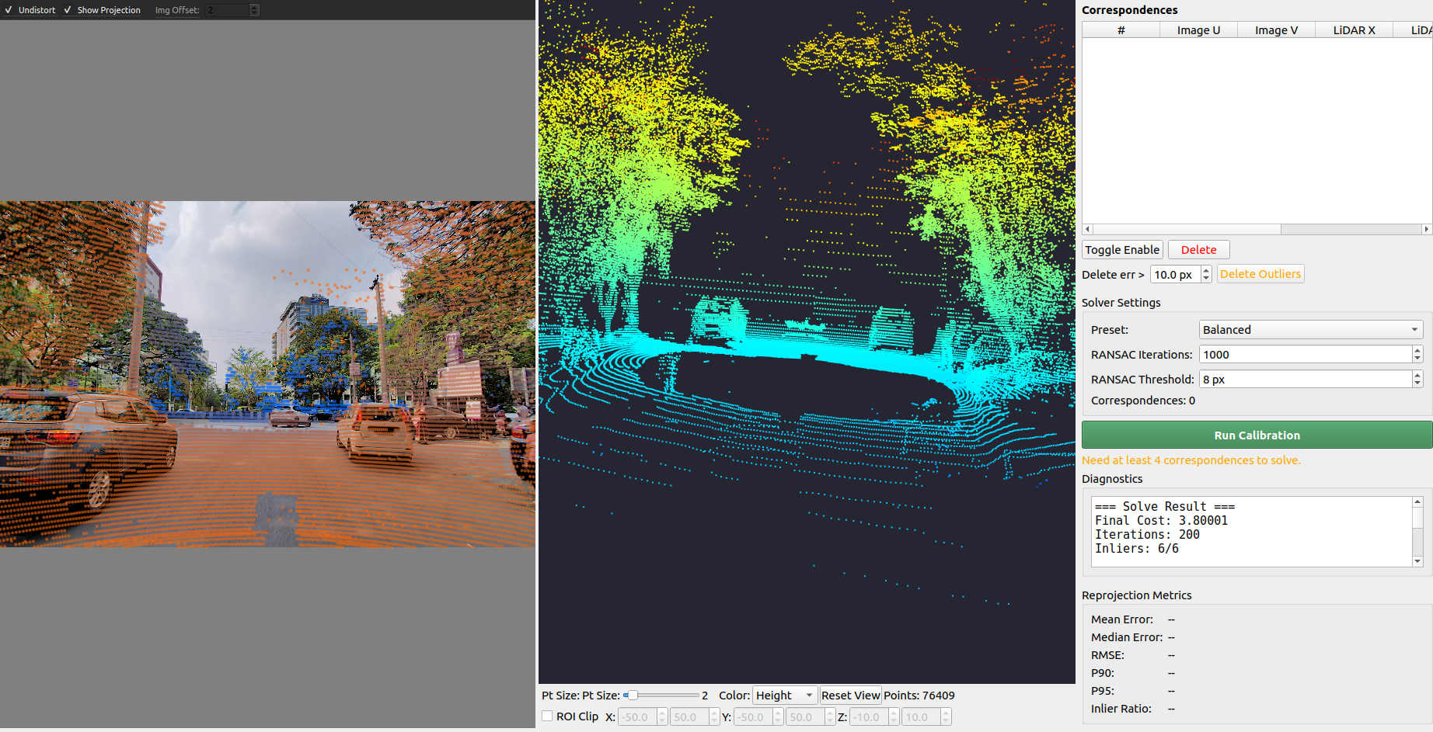This screenshot has width=1433, height=732.
Task: Select the LiDAR X column header
Action: coord(1353,29)
